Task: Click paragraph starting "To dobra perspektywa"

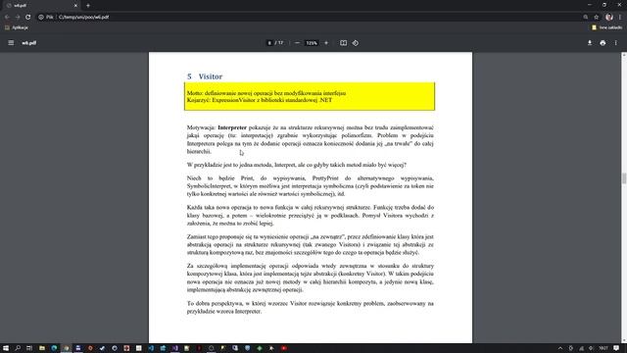Action: (x=310, y=307)
